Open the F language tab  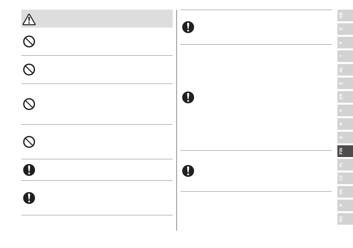pos(345,42)
